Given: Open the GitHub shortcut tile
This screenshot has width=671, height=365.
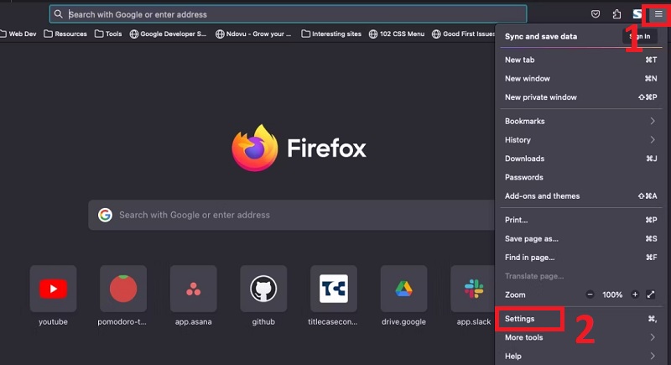Looking at the screenshot, I should click(263, 289).
